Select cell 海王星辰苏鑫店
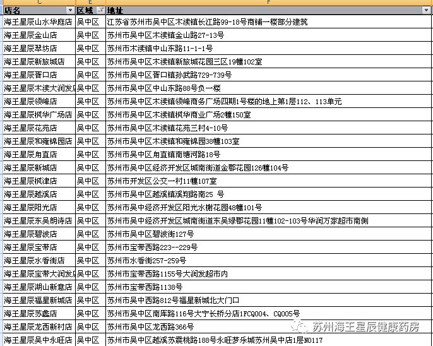 tap(39, 313)
